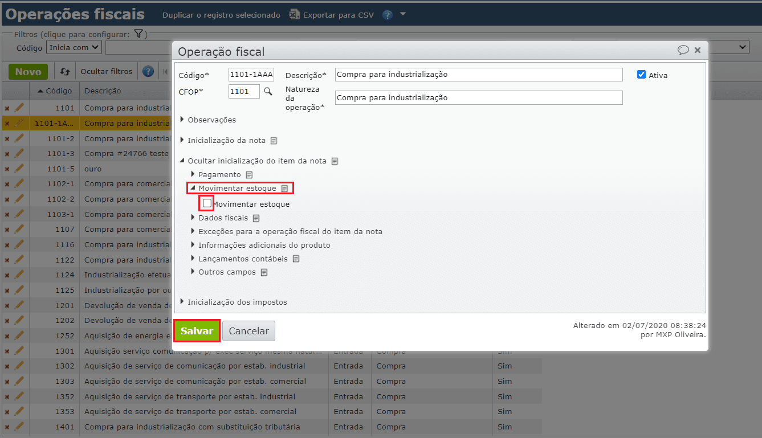Click the Descrição column header
The width and height of the screenshot is (762, 438).
(103, 91)
